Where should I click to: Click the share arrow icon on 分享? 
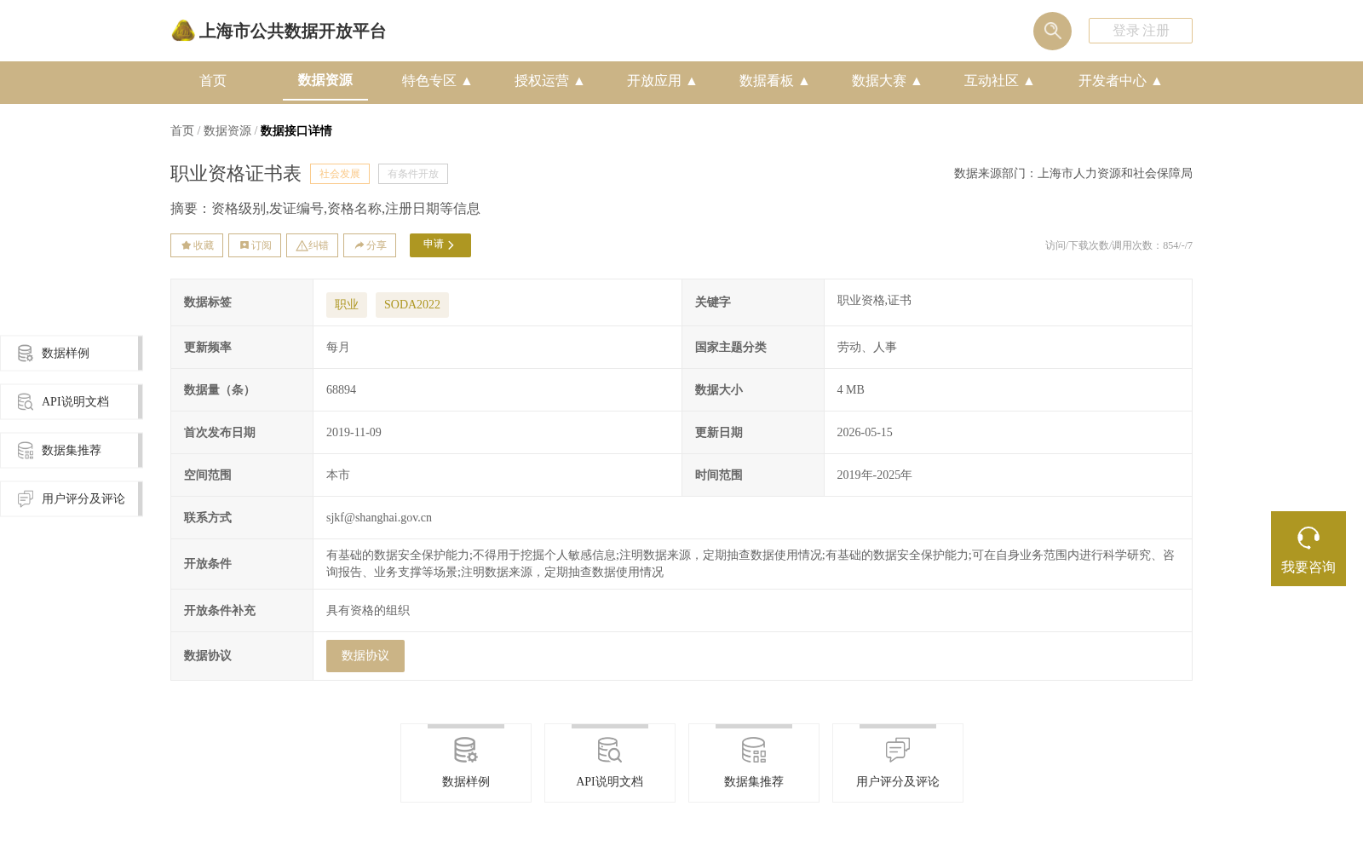(359, 245)
